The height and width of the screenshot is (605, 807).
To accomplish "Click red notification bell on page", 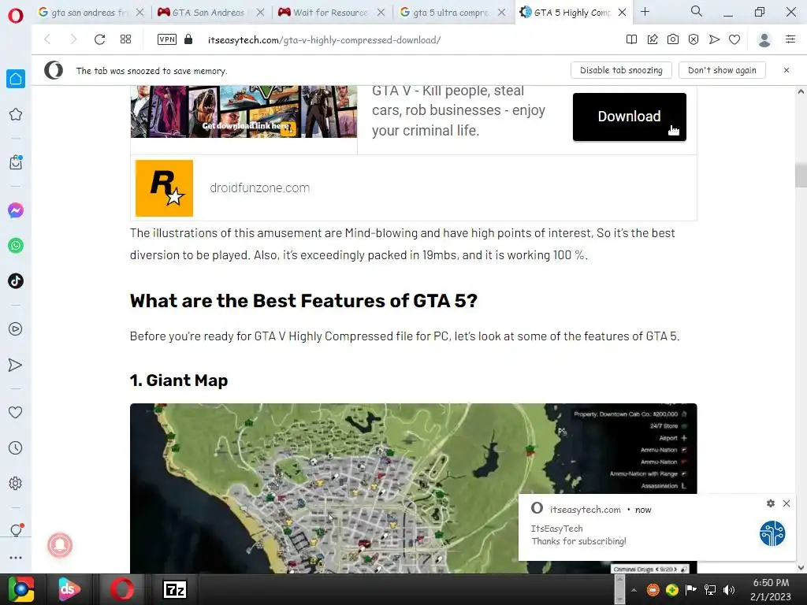I will click(60, 545).
